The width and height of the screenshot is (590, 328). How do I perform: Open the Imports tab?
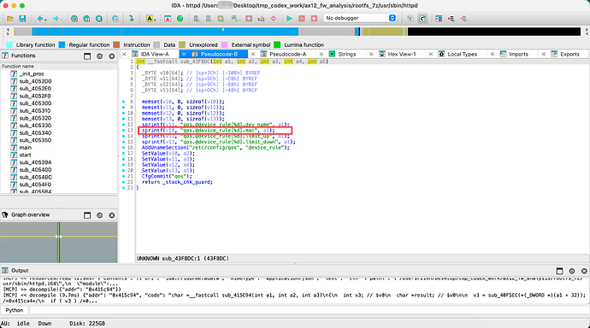(x=518, y=54)
